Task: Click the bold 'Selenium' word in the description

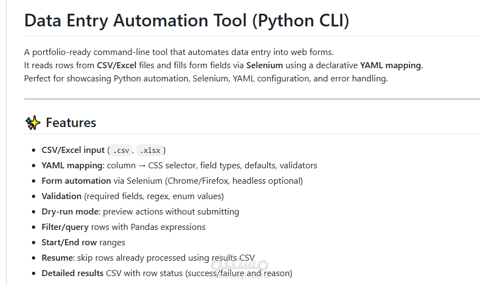Action: 264,65
